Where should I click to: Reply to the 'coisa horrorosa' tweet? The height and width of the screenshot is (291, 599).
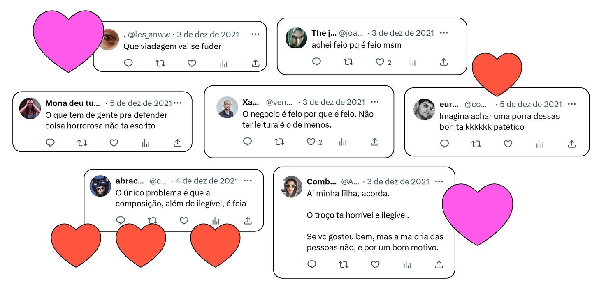point(50,143)
